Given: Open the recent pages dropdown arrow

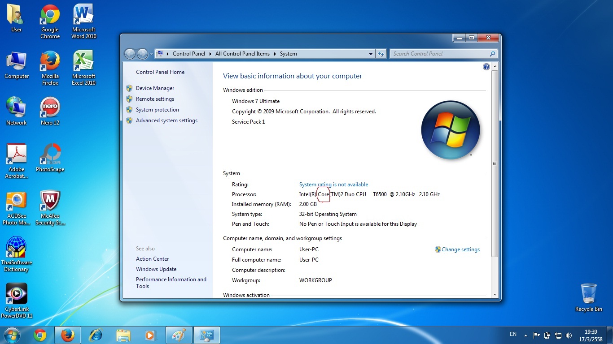Looking at the screenshot, I should [x=151, y=54].
